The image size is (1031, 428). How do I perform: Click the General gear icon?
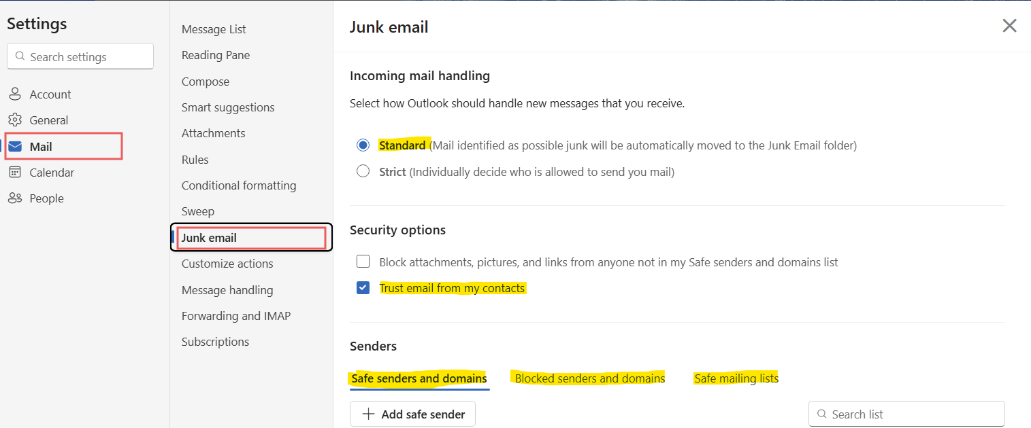tap(15, 120)
